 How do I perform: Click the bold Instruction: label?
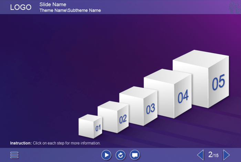click(21, 143)
